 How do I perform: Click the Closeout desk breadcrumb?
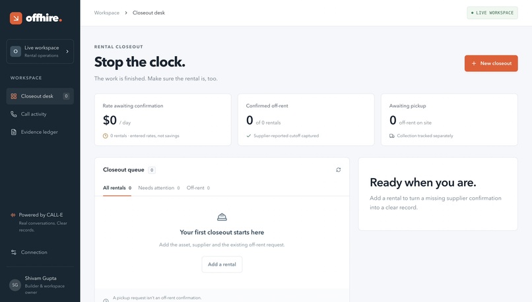coord(149,13)
